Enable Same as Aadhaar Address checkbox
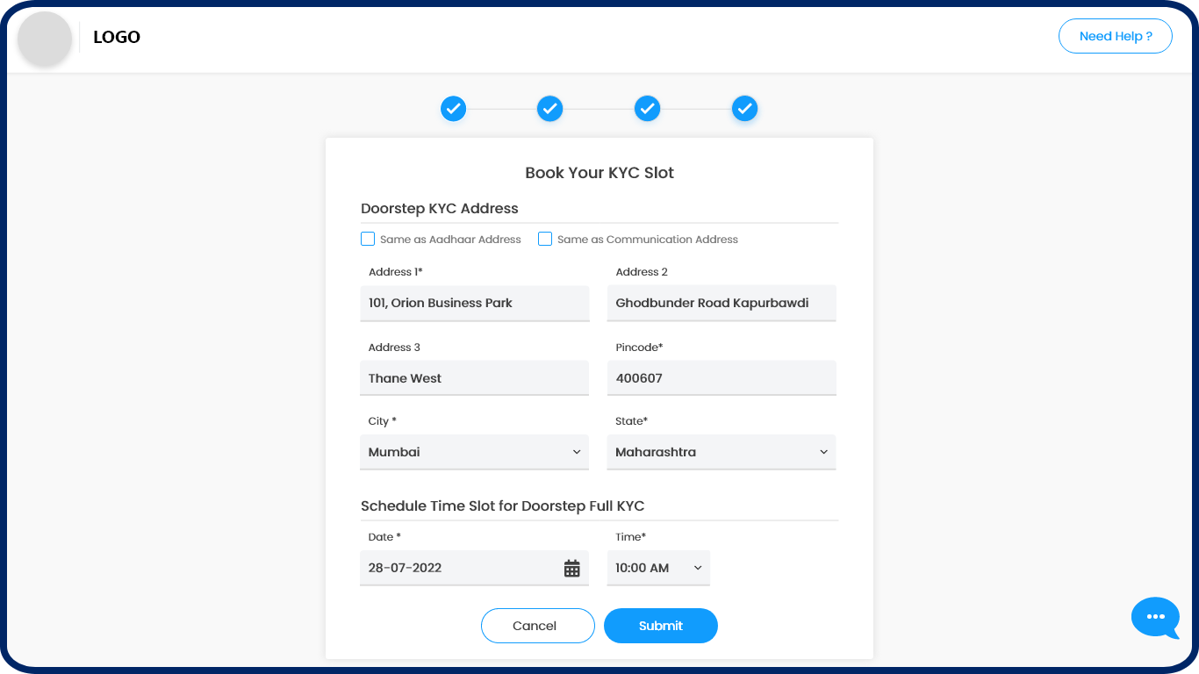The width and height of the screenshot is (1199, 674). pyautogui.click(x=368, y=239)
